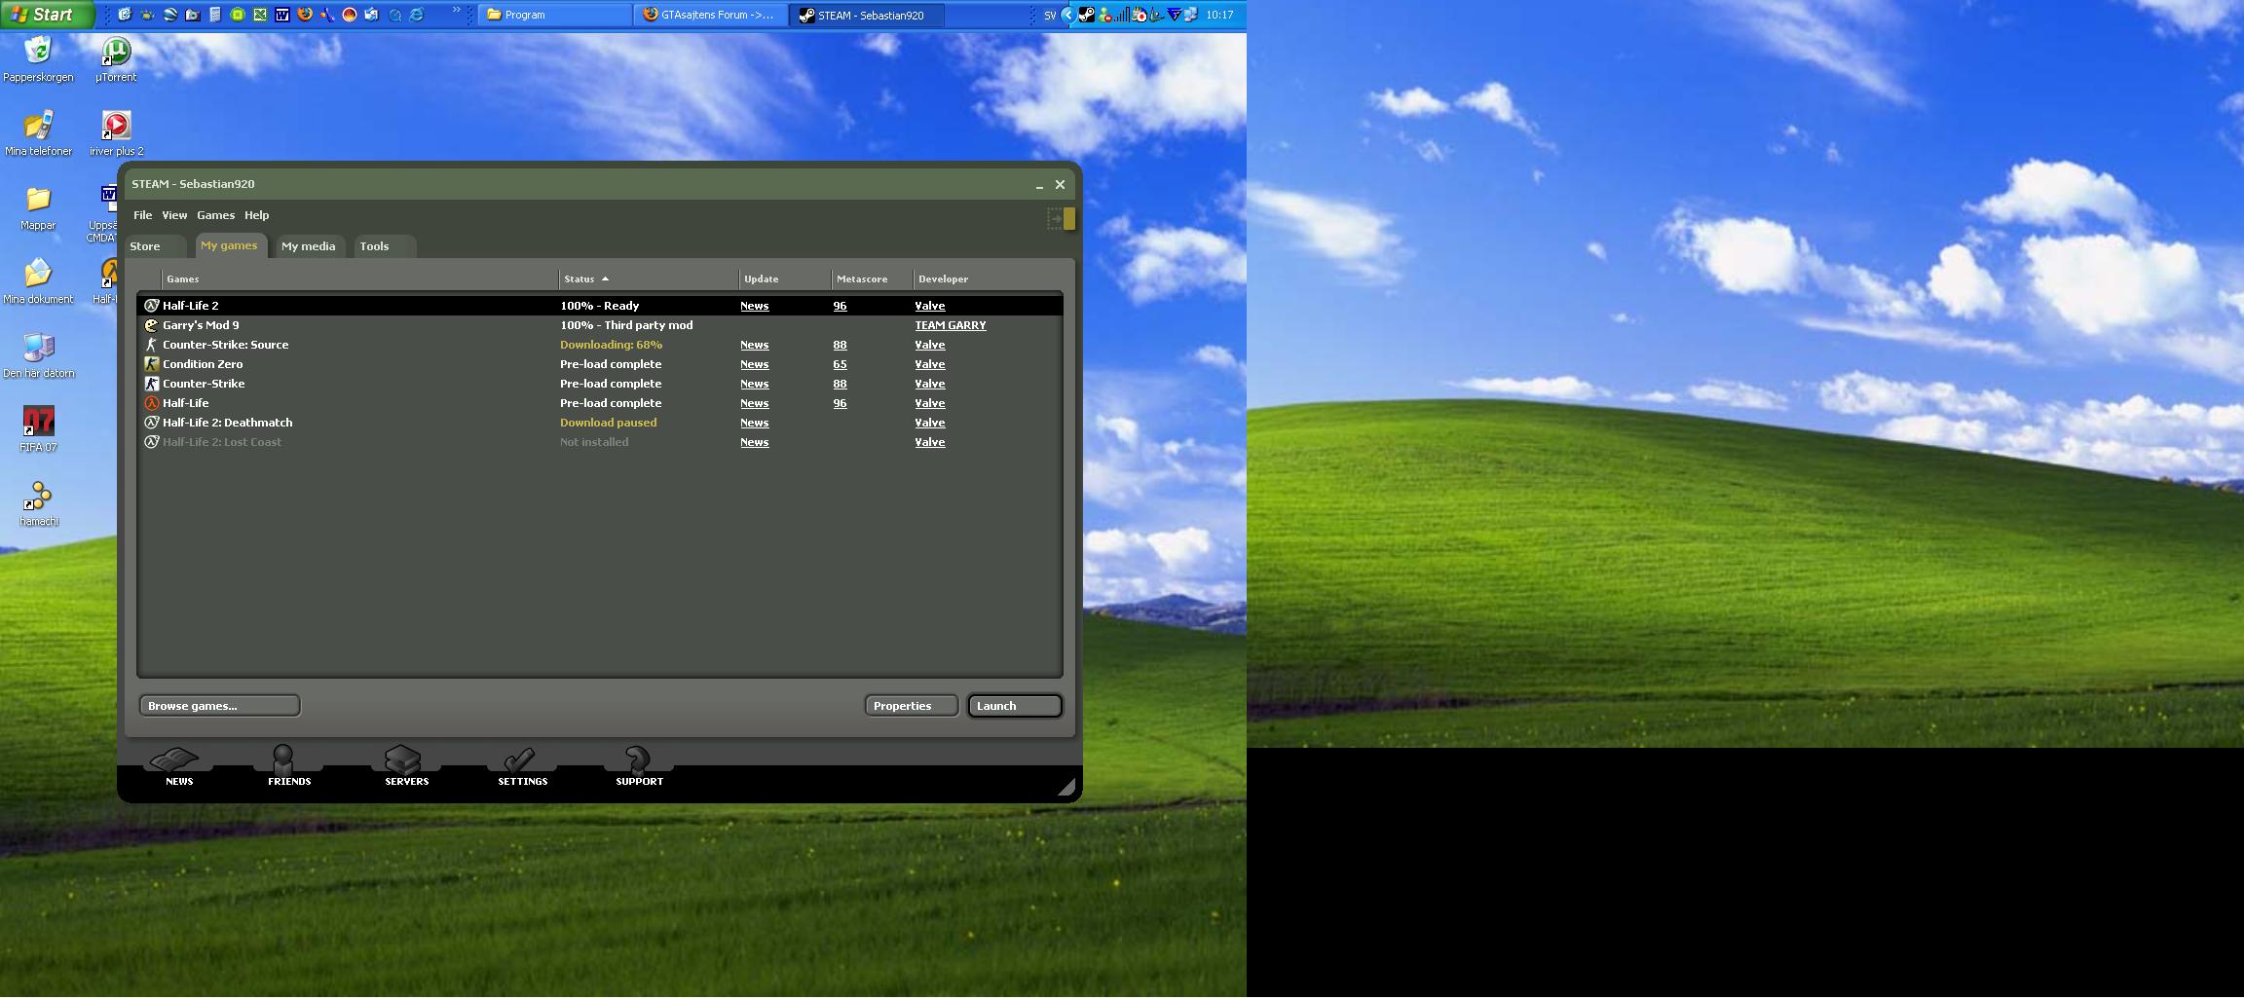Click the Start button
This screenshot has height=1000, width=2244.
47,15
